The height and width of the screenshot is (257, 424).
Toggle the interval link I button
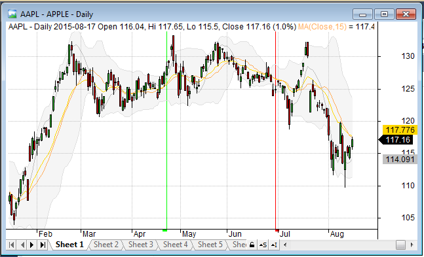(274, 245)
